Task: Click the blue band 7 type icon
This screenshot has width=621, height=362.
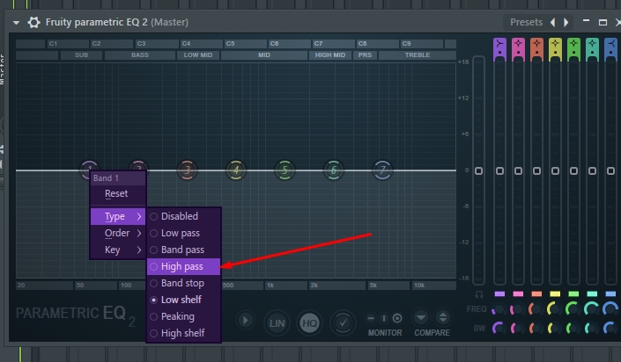Action: tap(610, 48)
